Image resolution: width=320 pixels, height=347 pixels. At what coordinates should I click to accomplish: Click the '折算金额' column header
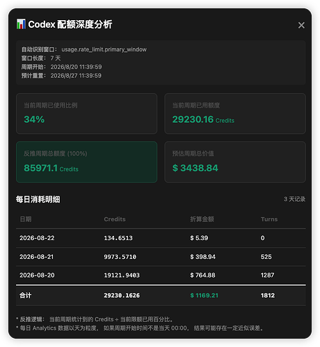coord(202,219)
